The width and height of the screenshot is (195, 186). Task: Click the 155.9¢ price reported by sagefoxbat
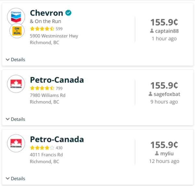click(x=164, y=86)
